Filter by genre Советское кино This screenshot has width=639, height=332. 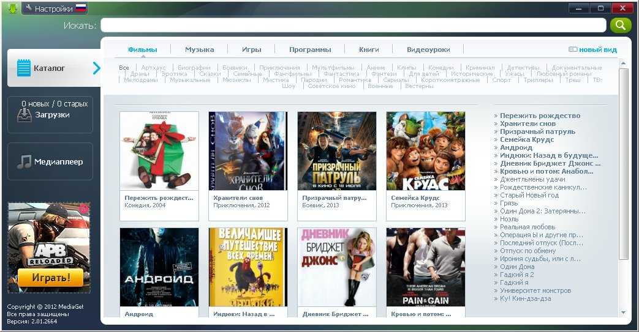331,86
